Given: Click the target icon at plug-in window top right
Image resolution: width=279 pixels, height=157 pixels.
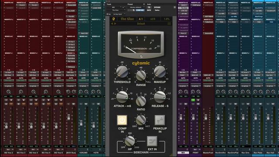Looking at the screenshot, I should pyautogui.click(x=174, y=7).
